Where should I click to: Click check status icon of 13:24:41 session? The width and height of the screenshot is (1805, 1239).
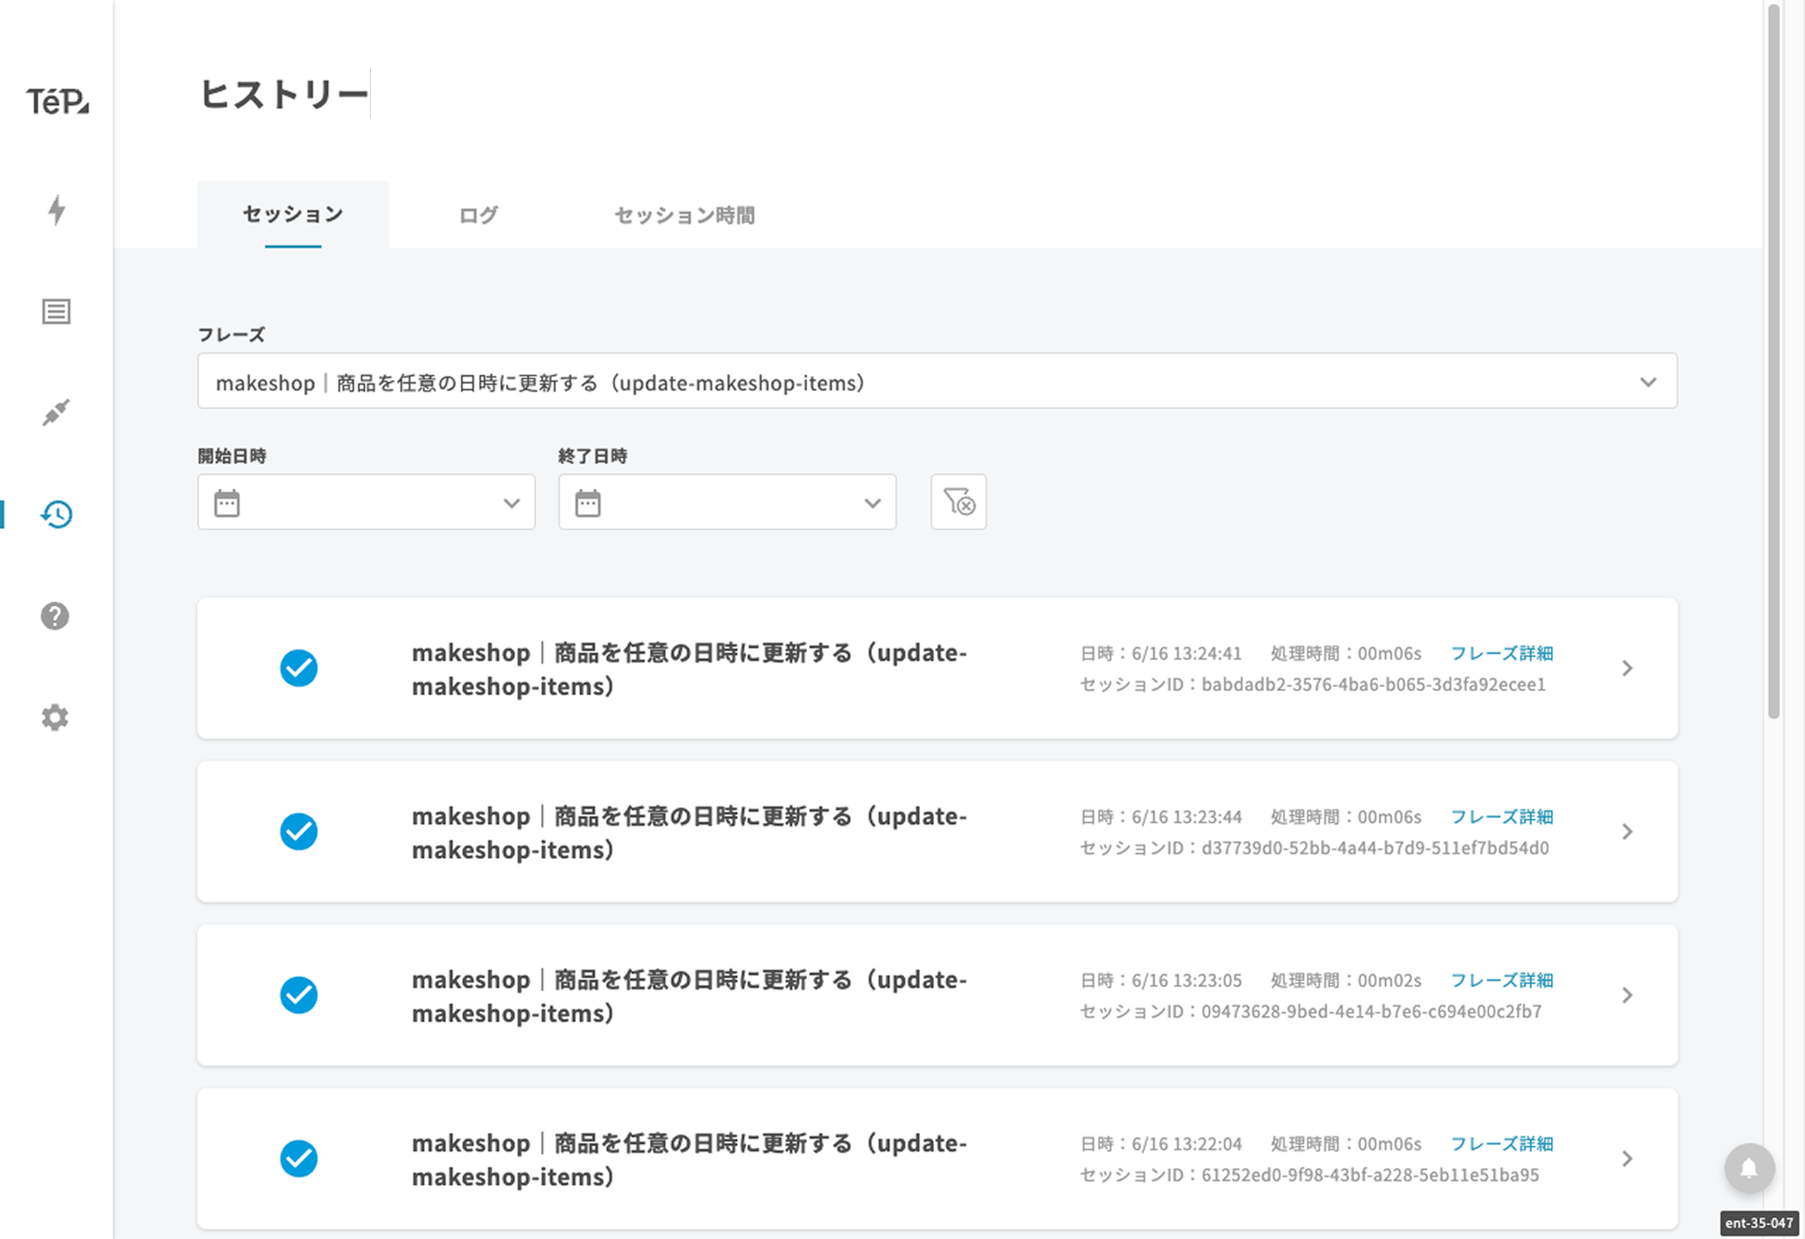point(299,667)
